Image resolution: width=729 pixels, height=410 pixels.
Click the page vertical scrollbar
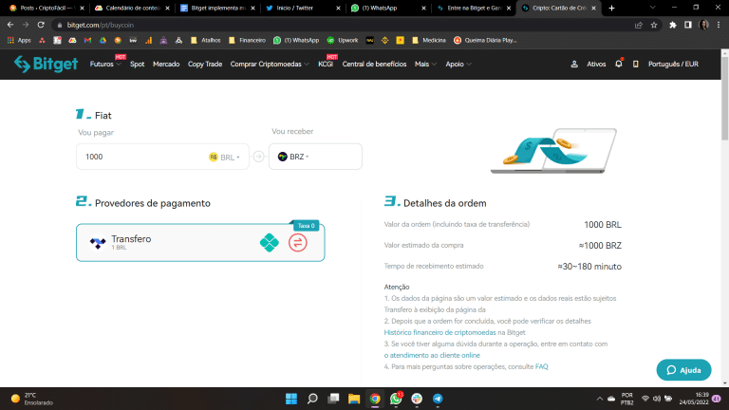click(x=725, y=98)
